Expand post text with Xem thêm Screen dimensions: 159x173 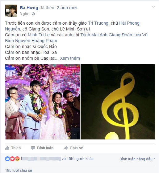[70, 58]
